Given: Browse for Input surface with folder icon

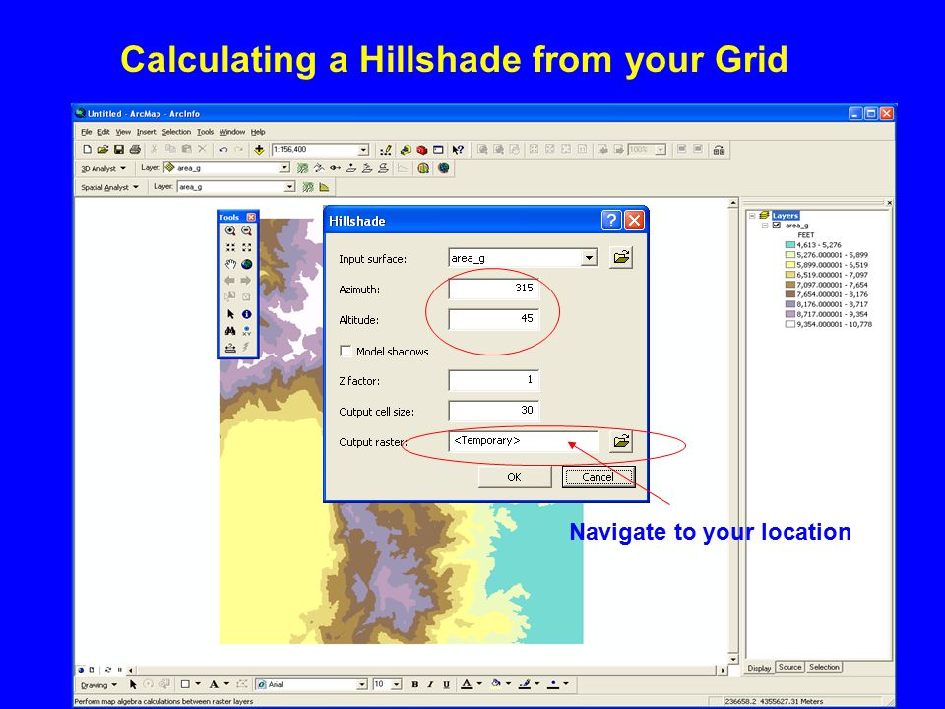Looking at the screenshot, I should [621, 258].
